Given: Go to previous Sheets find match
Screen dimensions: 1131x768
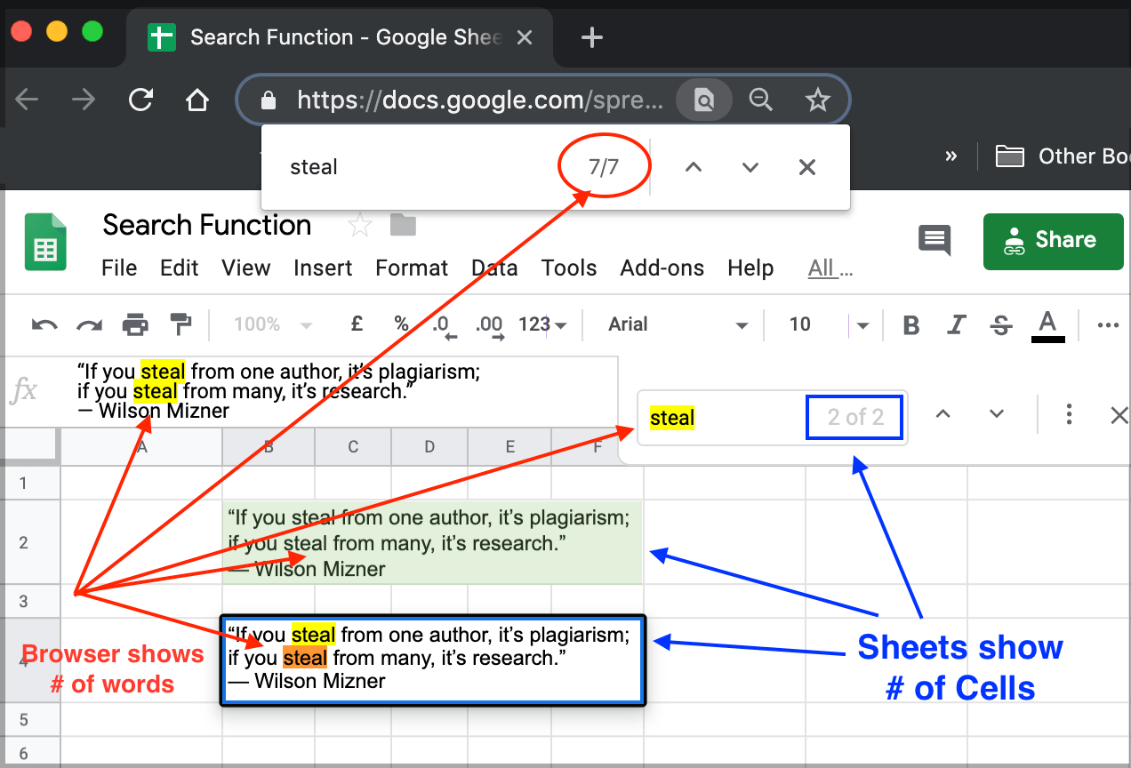Looking at the screenshot, I should click(x=943, y=414).
